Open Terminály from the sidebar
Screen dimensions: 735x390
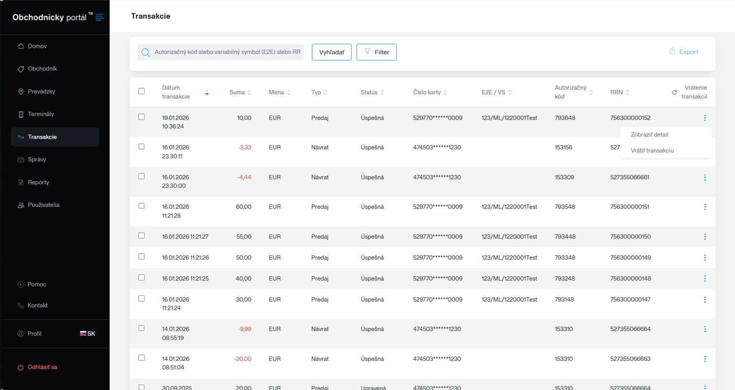coord(41,114)
